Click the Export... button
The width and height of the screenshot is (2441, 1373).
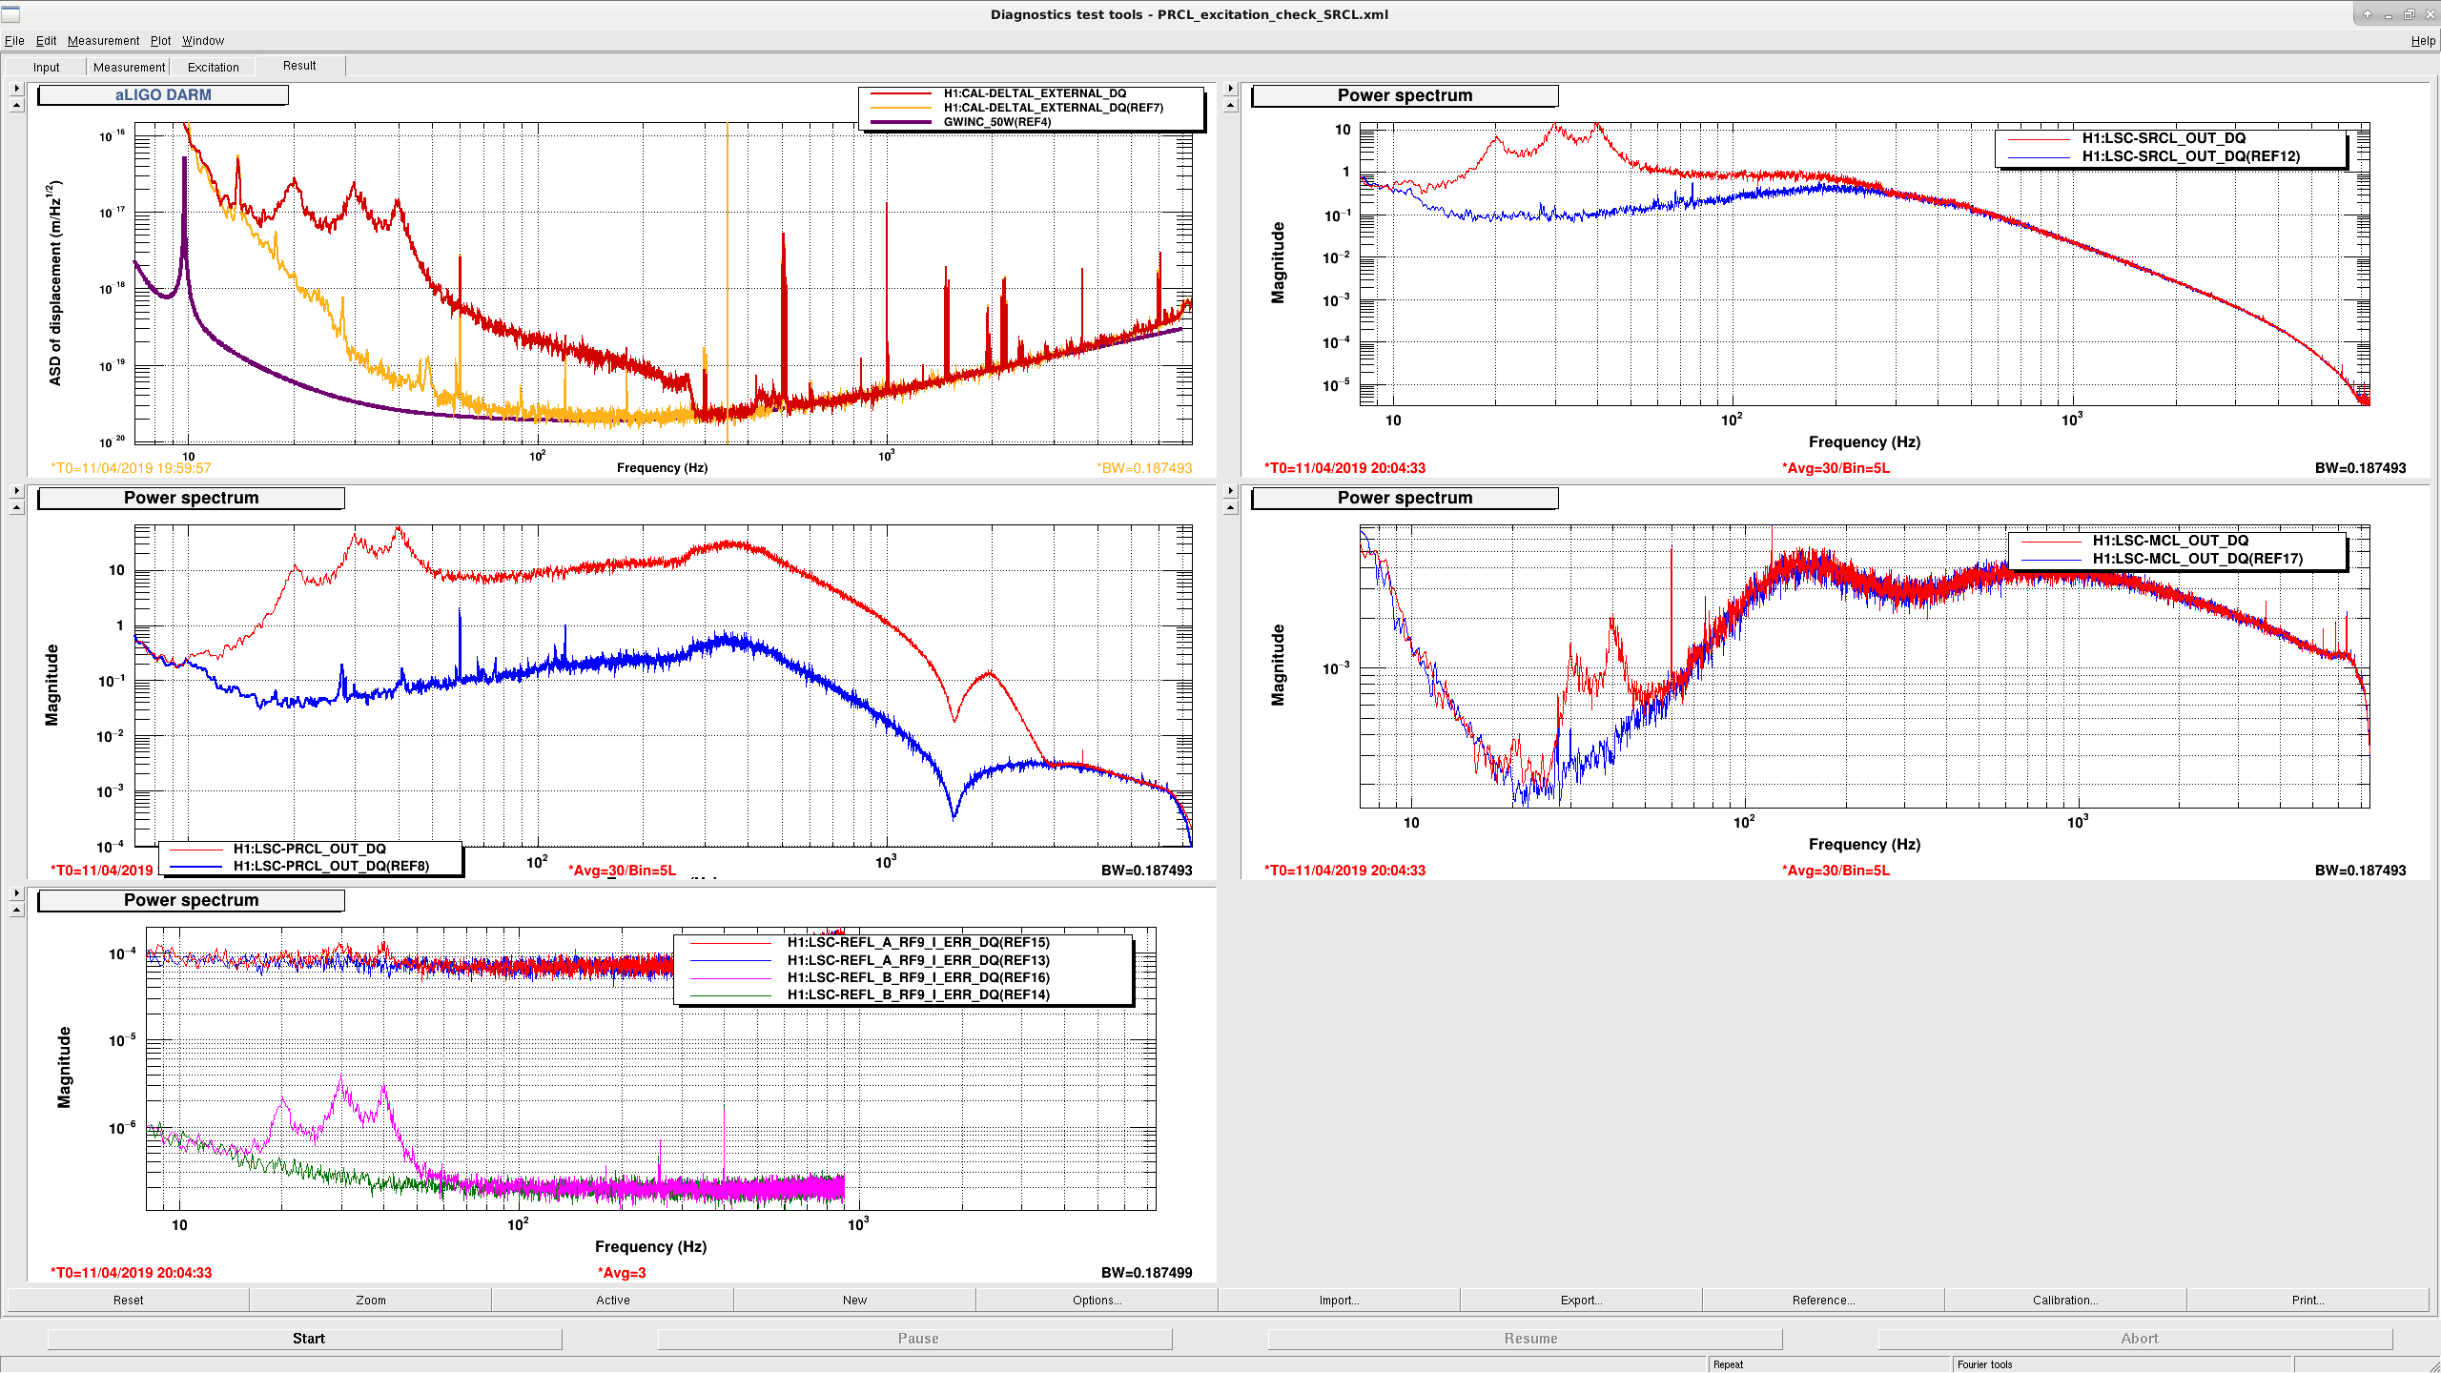[1581, 1300]
